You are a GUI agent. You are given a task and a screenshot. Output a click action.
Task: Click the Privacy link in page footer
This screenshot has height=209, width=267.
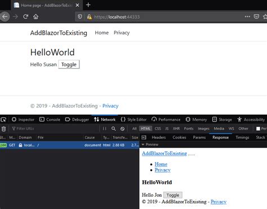[110, 106]
